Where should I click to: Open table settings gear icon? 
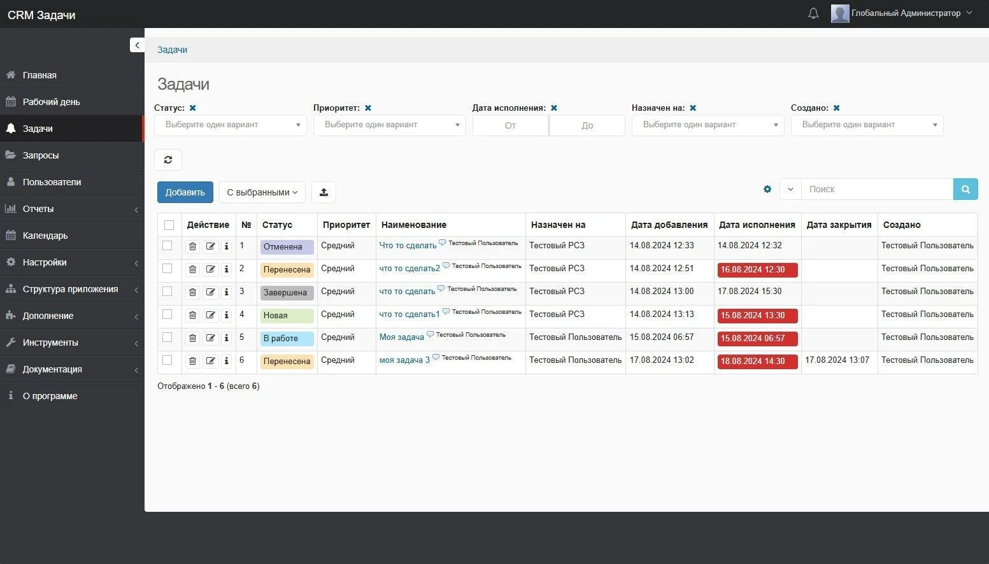[x=767, y=189]
